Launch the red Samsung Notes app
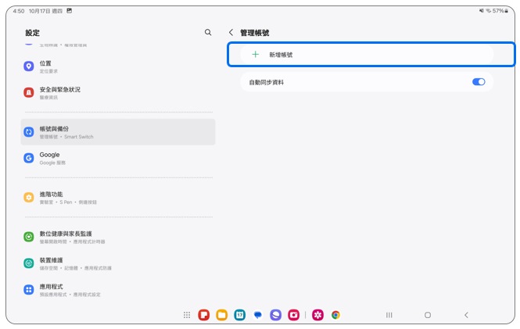 (203, 315)
